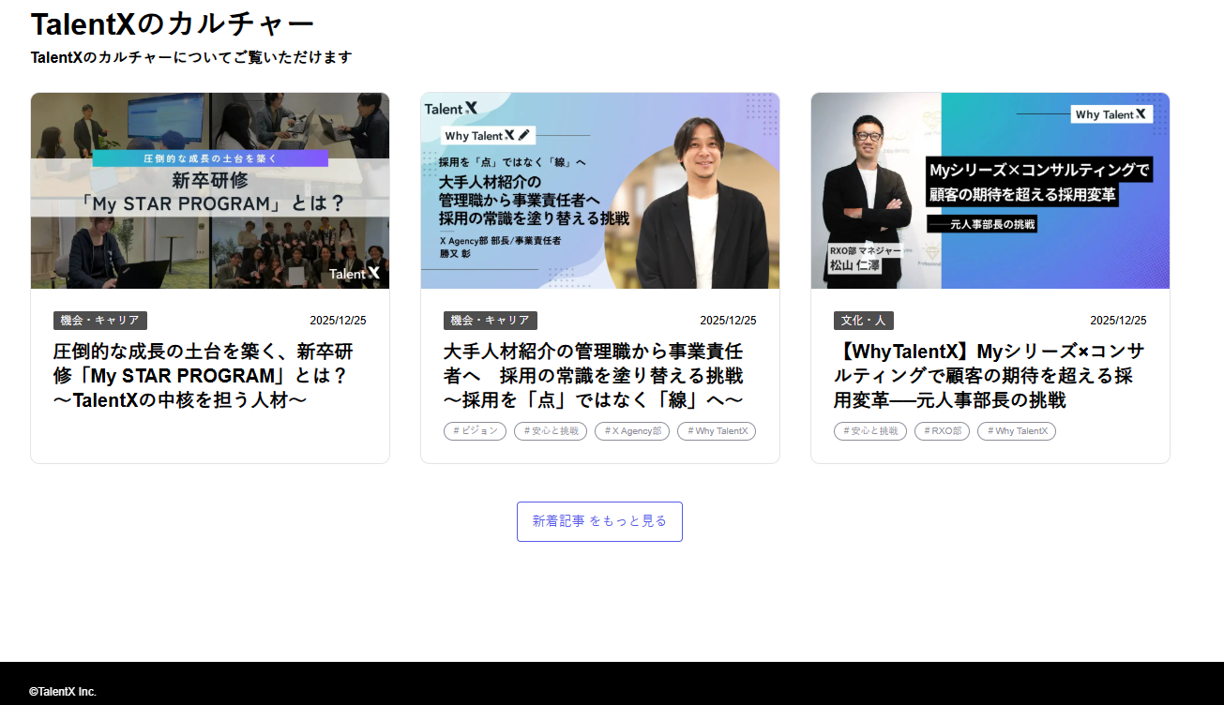Image resolution: width=1224 pixels, height=705 pixels.
Task: Click the #Why TalentX tag on second card
Action: click(x=717, y=431)
